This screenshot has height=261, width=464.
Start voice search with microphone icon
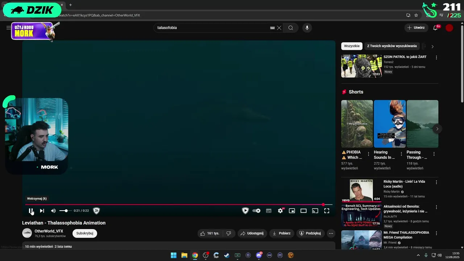[307, 28]
